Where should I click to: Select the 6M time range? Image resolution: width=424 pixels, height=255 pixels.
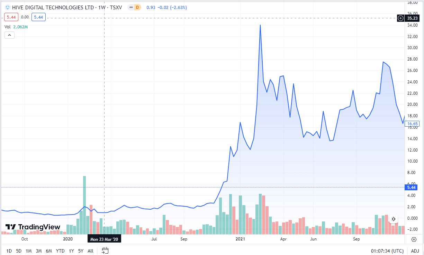click(49, 251)
